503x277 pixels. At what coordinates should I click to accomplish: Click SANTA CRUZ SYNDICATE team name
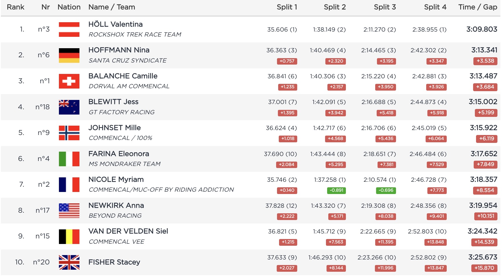tap(128, 60)
